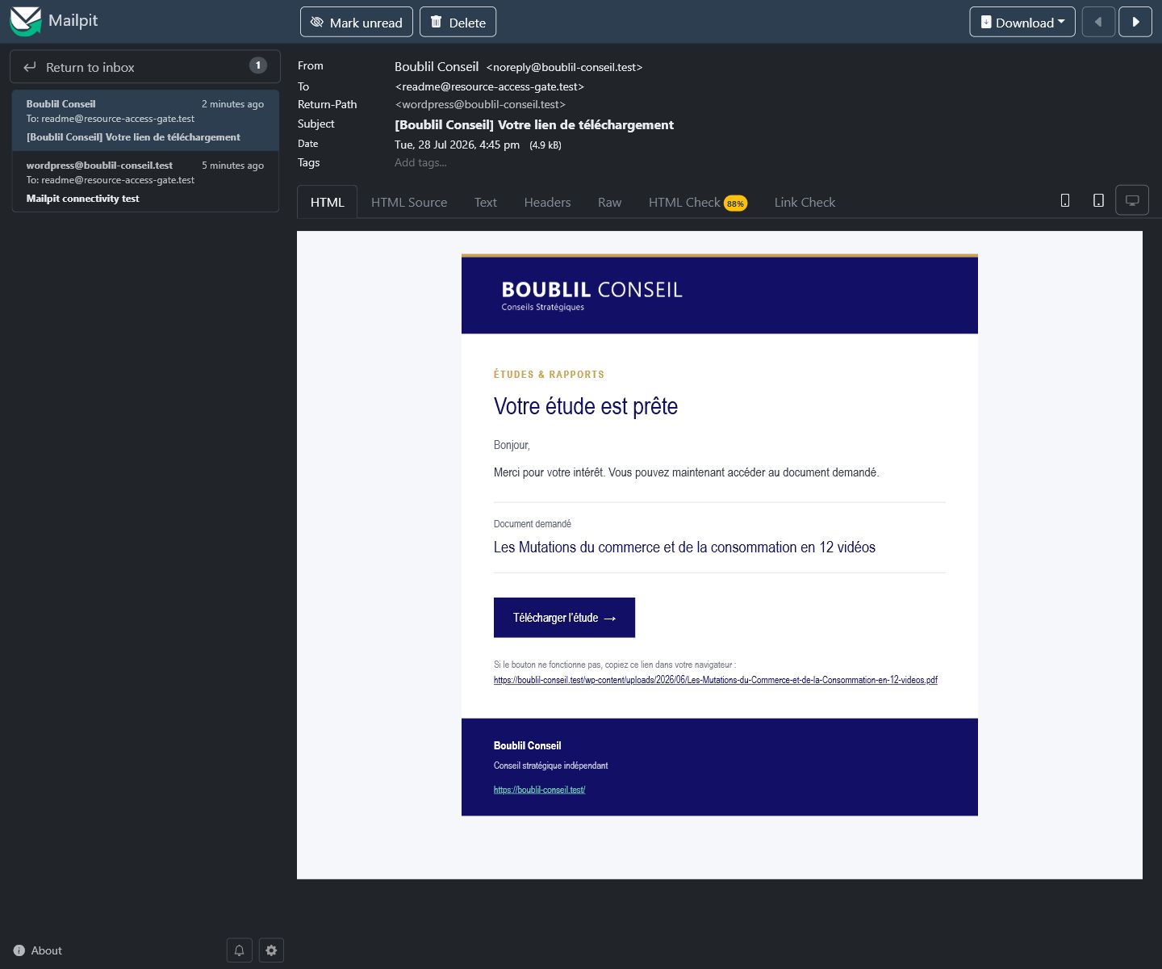Open the PDF download link in email
This screenshot has height=969, width=1162.
(716, 680)
